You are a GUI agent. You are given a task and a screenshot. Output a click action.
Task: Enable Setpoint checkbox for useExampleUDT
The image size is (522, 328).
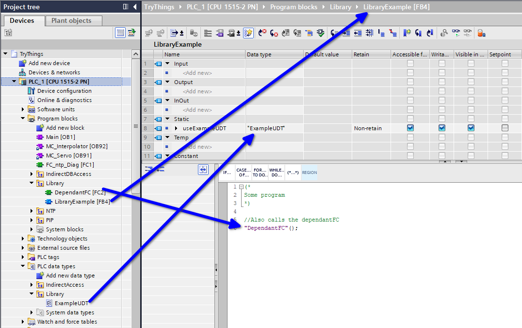(x=505, y=128)
